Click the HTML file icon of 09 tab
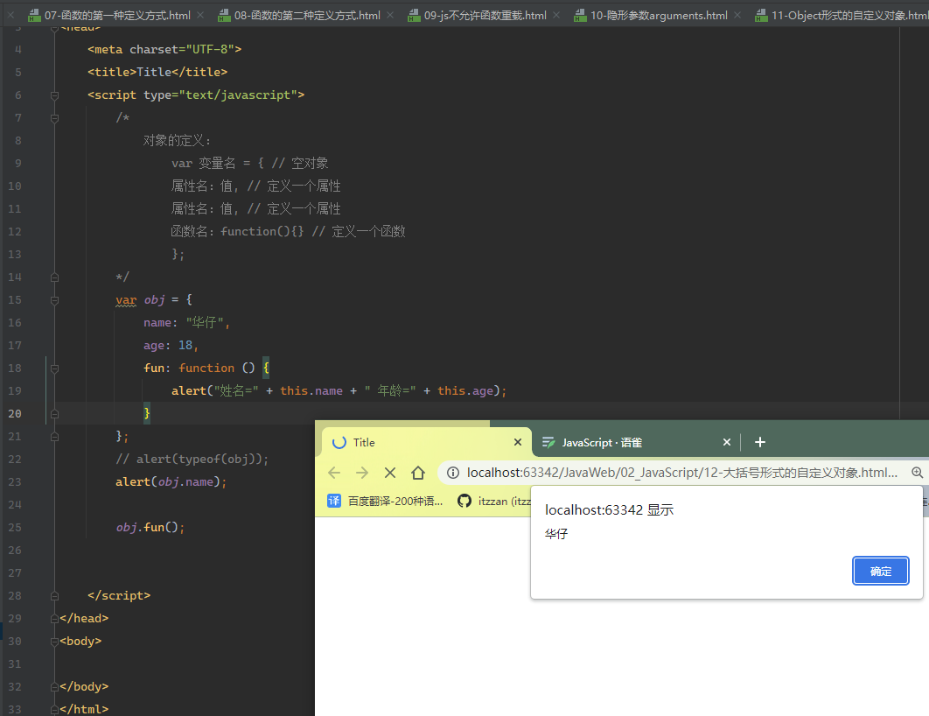 (414, 16)
